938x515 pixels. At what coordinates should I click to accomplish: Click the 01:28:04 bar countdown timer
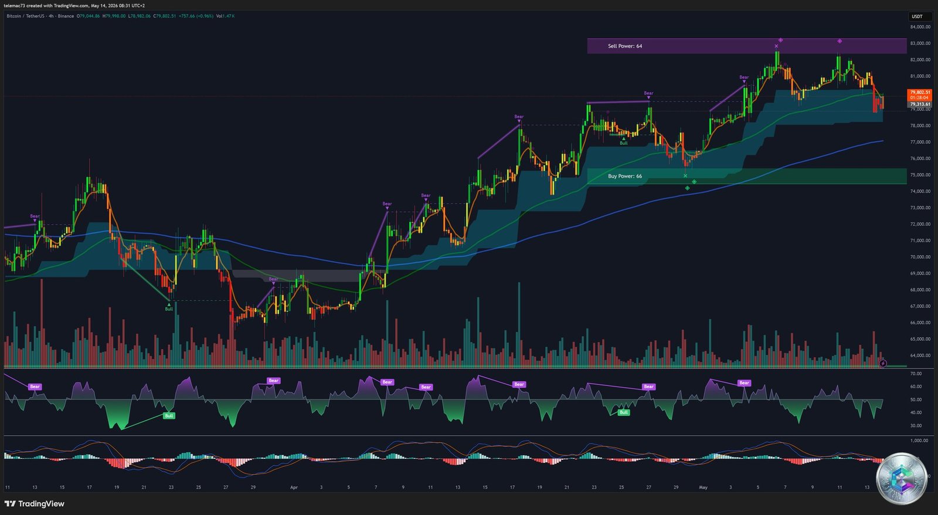(920, 98)
